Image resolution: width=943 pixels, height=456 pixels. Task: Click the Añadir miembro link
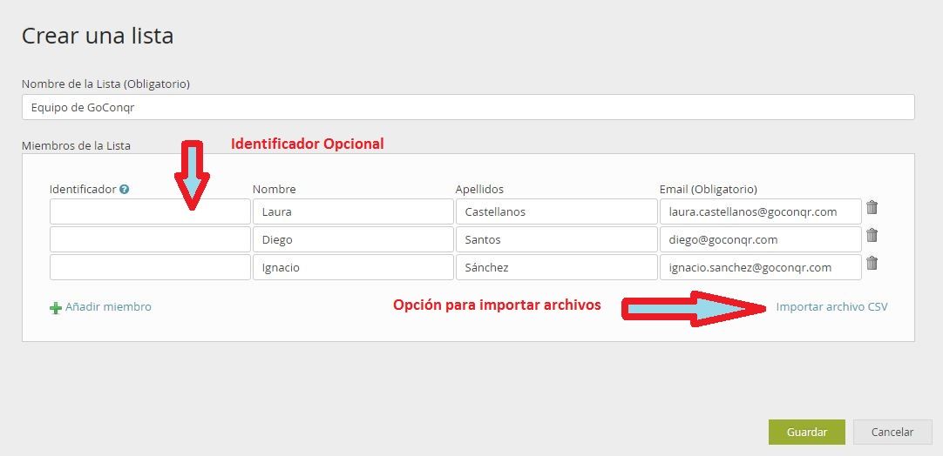108,306
